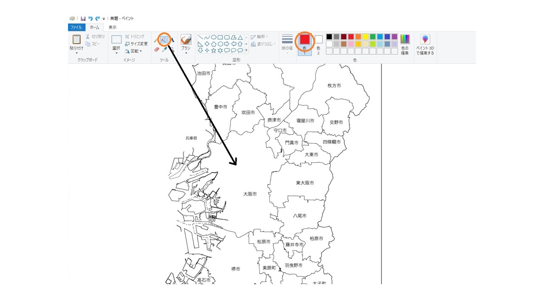Pick the pink color swatch

point(351,44)
